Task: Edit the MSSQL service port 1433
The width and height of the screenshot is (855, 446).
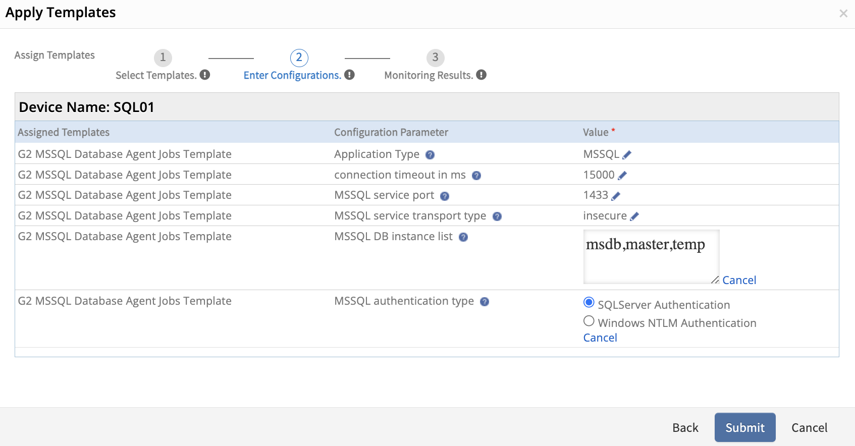Action: [616, 196]
